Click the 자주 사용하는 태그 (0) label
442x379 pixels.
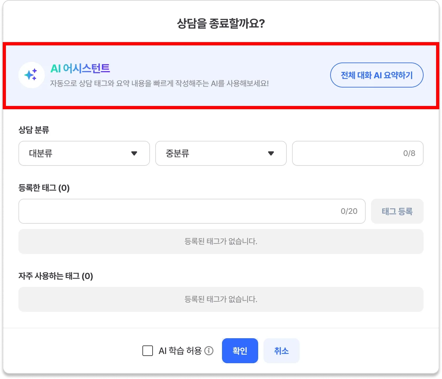(x=56, y=276)
